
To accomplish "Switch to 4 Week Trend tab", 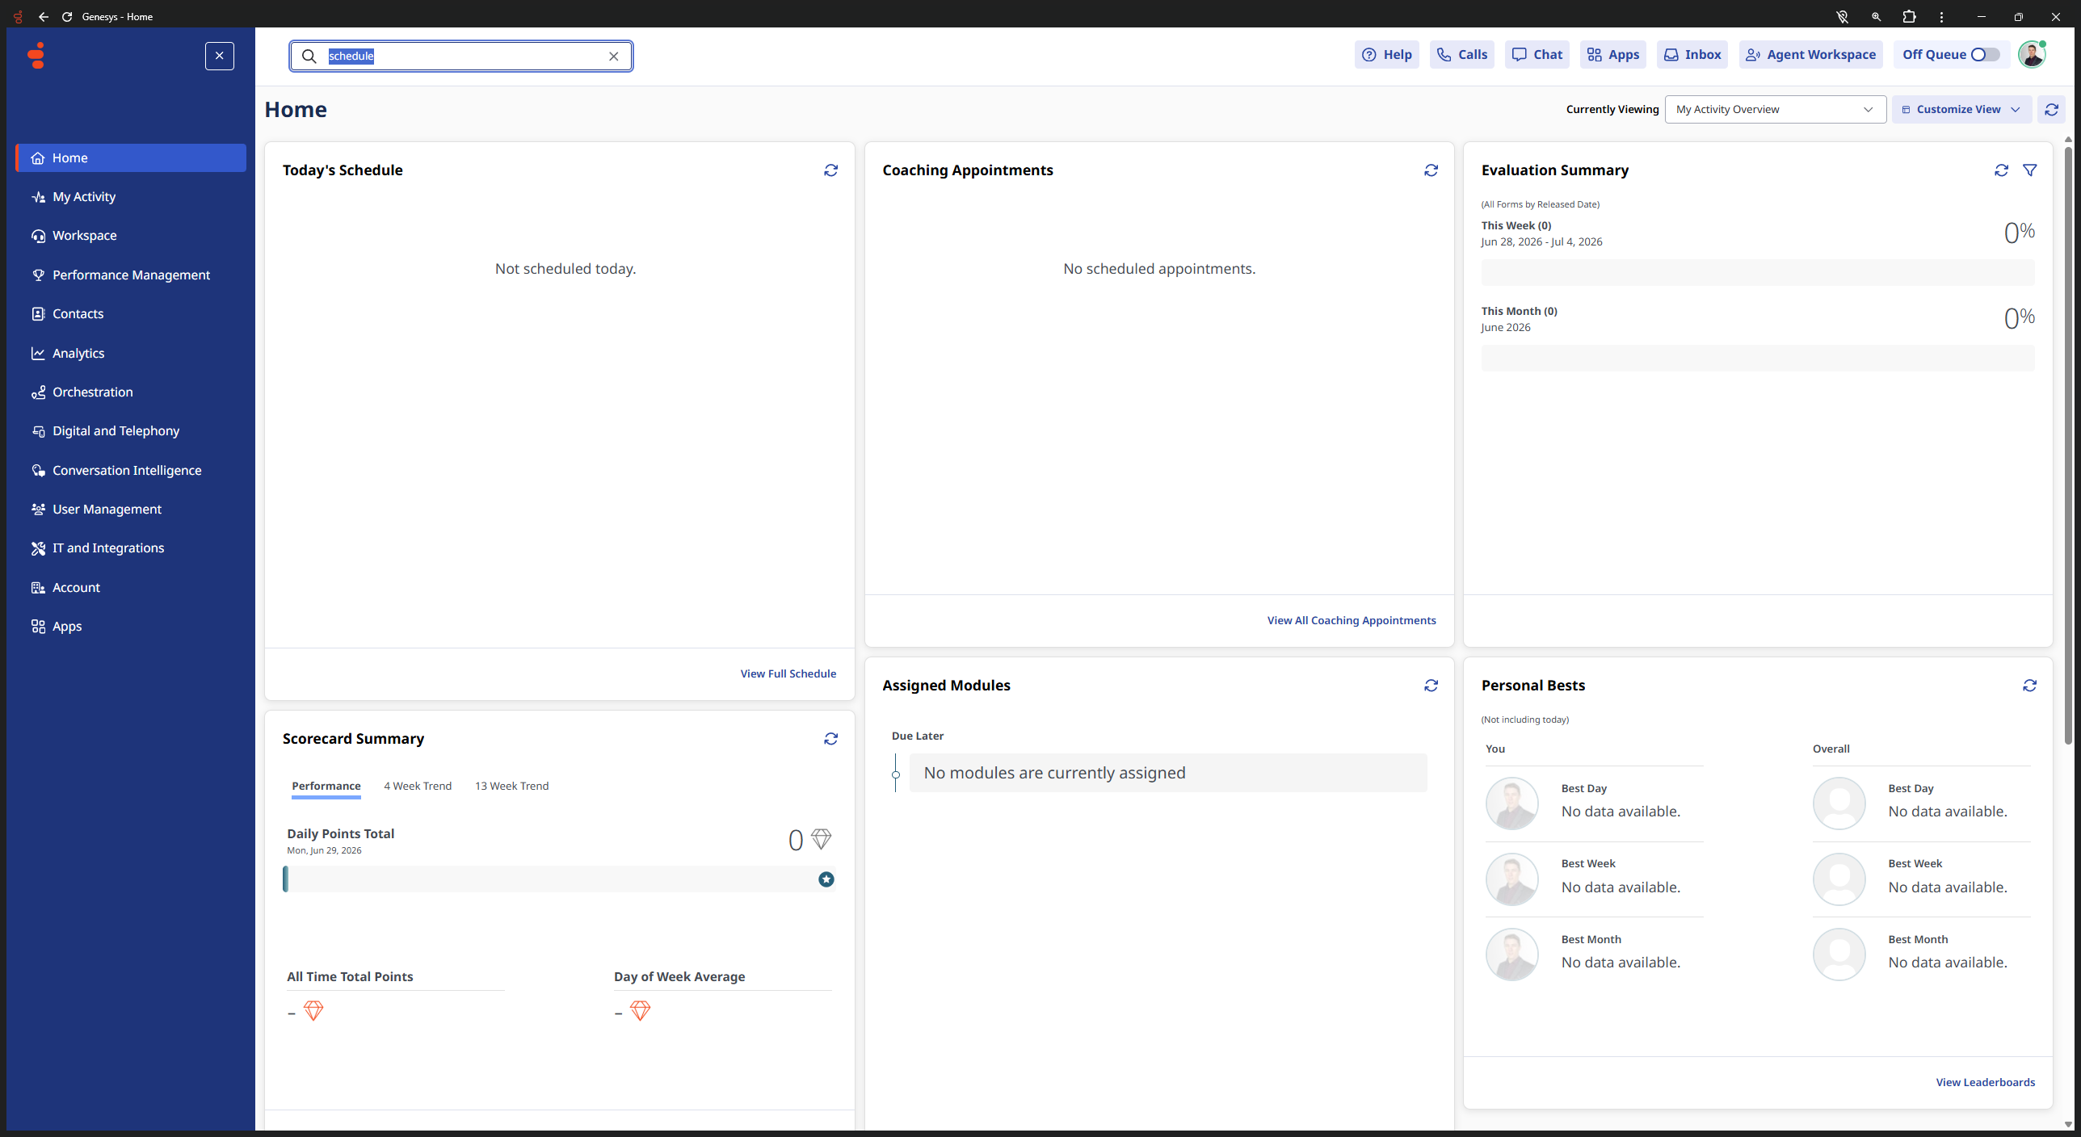I will tap(418, 786).
